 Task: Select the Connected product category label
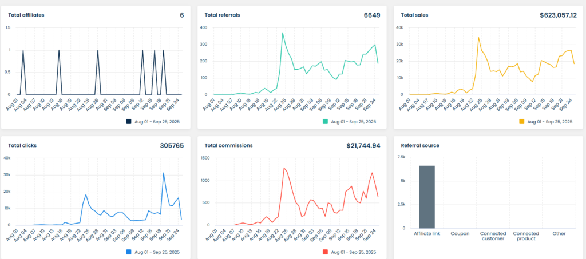[525, 236]
